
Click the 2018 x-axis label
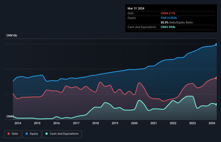(x=96, y=123)
